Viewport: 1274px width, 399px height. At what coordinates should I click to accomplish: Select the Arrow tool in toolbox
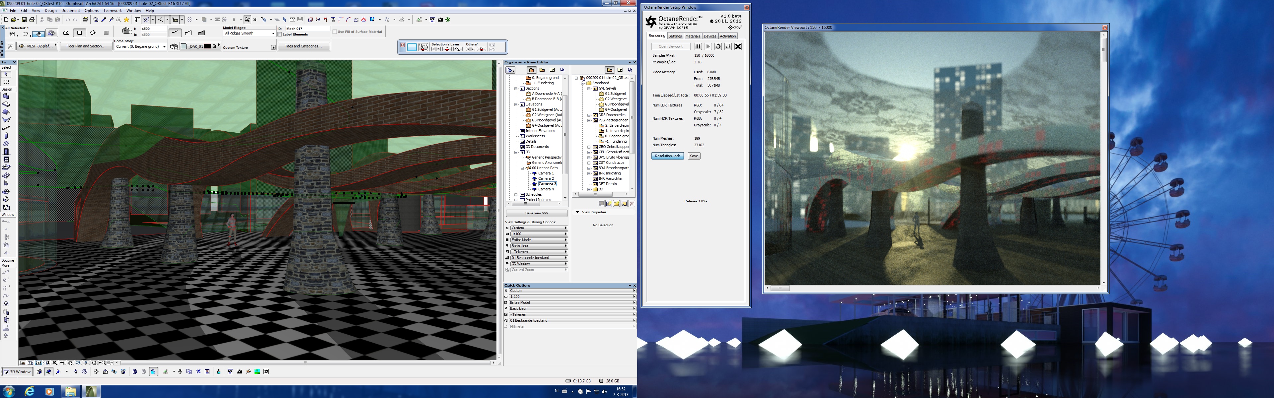(x=6, y=74)
